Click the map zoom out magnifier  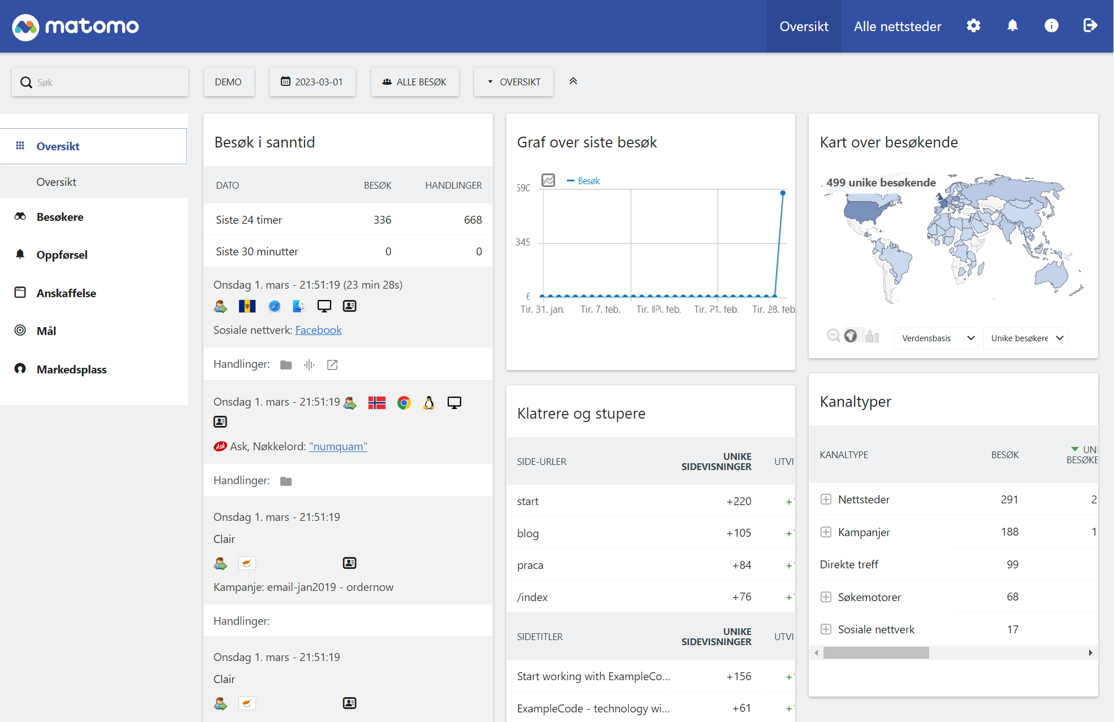[x=833, y=336]
